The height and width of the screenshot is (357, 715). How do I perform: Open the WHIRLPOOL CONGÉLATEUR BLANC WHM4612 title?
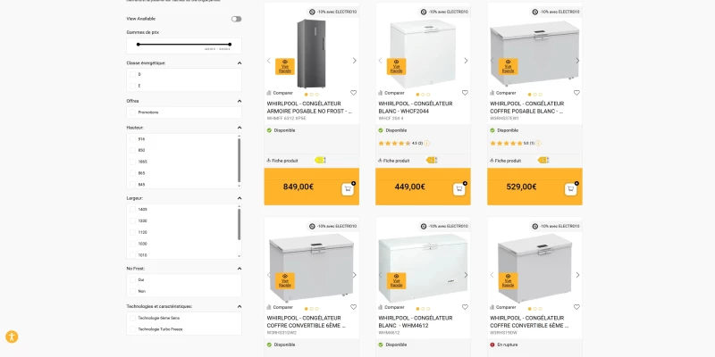tap(416, 321)
